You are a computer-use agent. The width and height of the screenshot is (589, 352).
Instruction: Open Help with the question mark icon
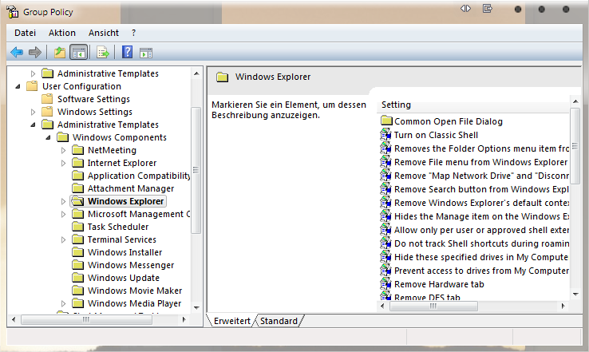[x=127, y=53]
